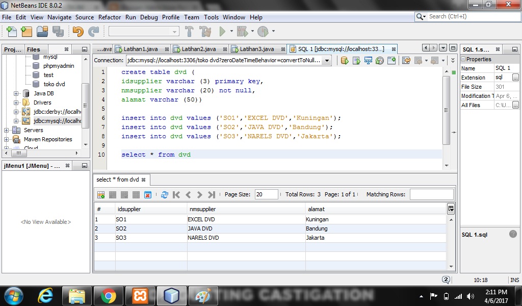Expand the Java DB tree node

click(x=16, y=93)
